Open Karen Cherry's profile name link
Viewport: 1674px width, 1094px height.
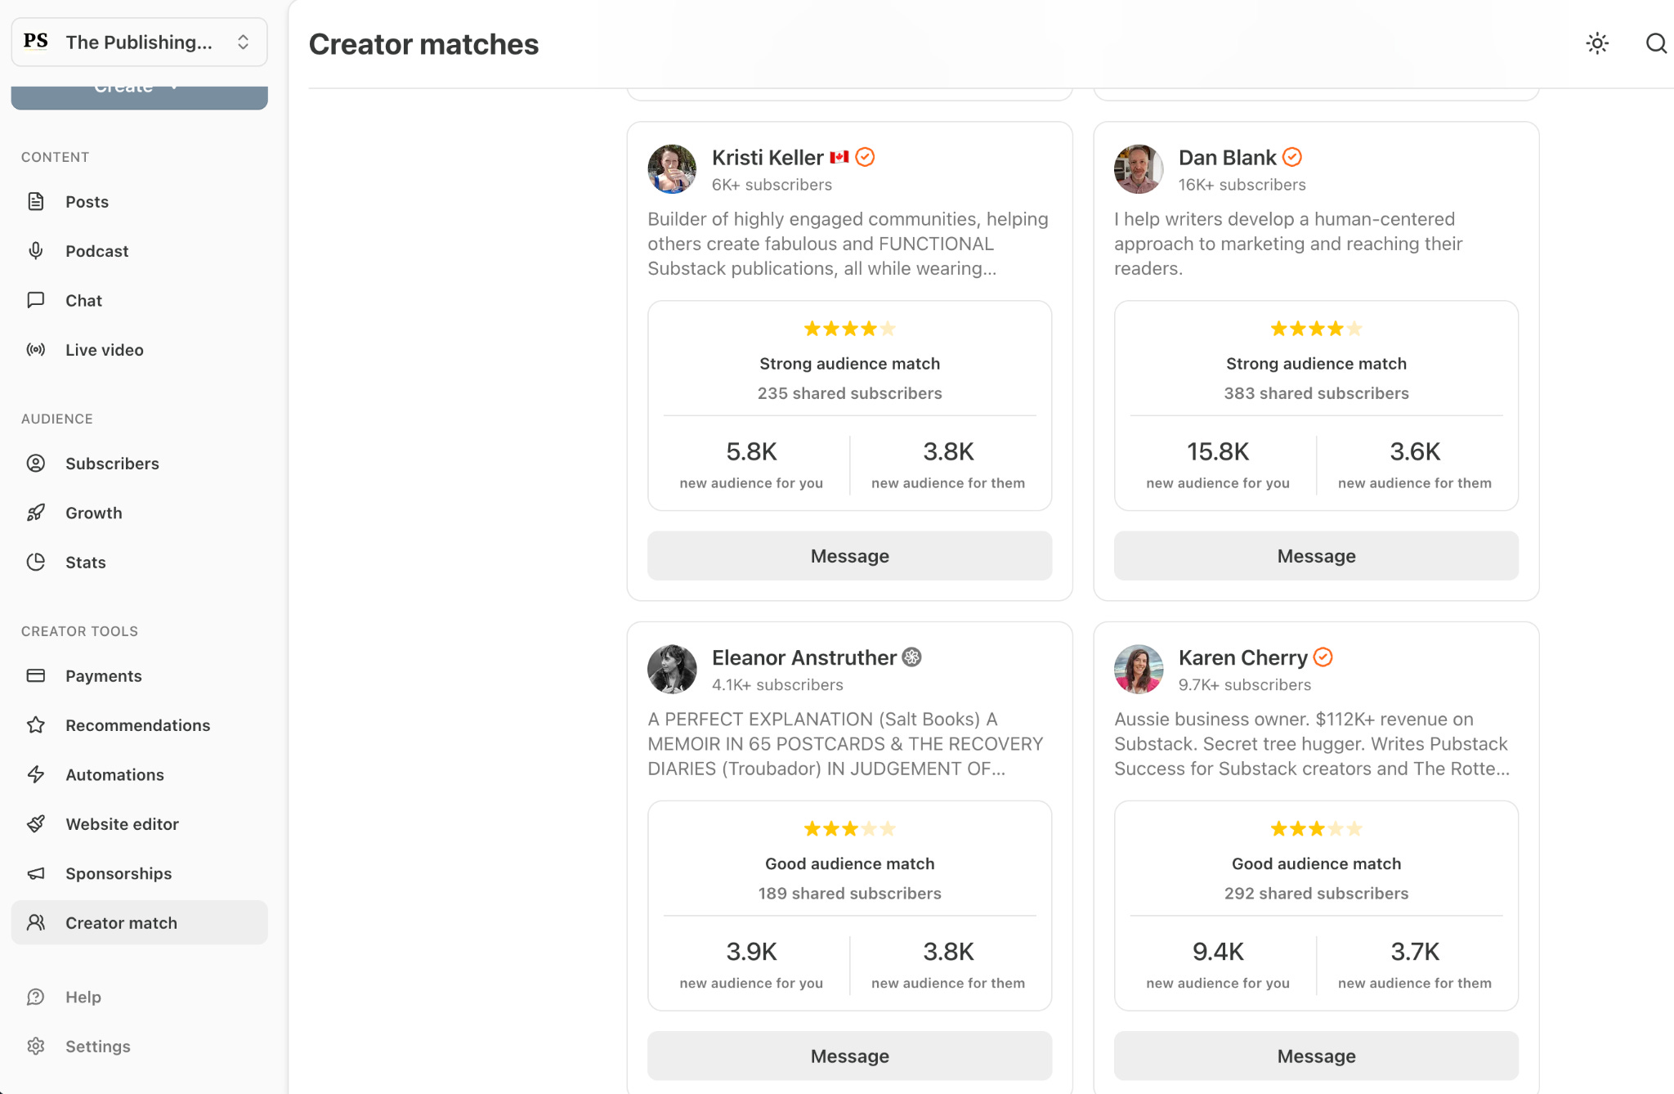1243,657
